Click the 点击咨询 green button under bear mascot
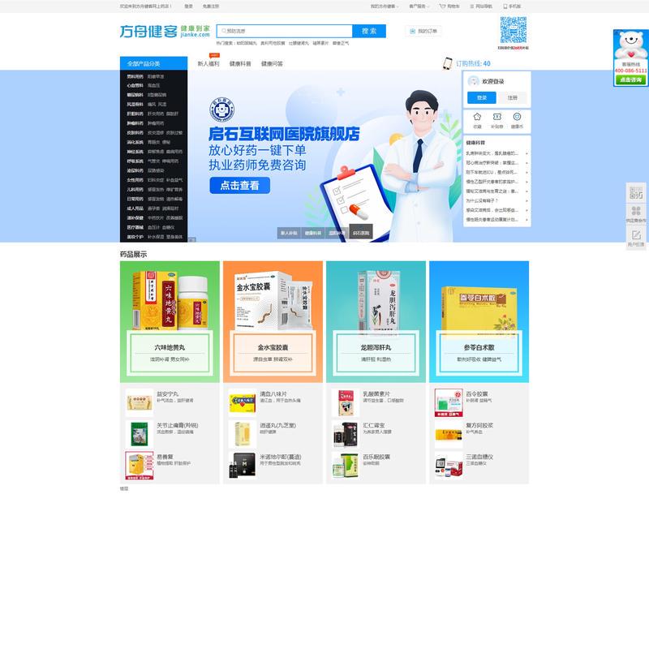 (631, 80)
